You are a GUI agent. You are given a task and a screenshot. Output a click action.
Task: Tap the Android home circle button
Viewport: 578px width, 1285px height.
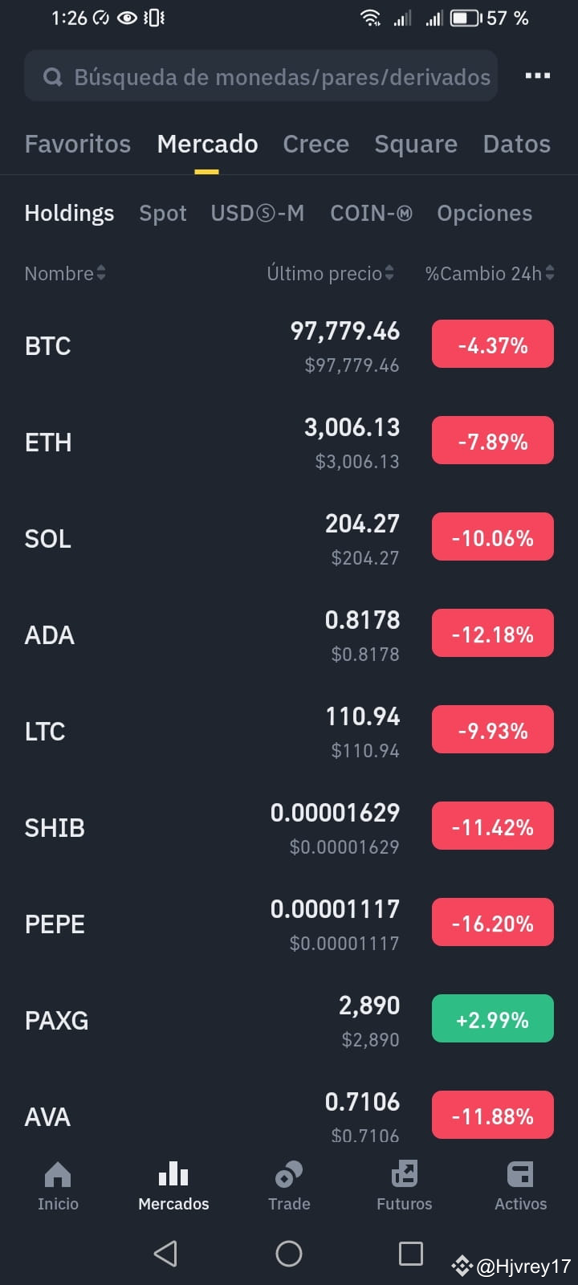coord(289,1253)
